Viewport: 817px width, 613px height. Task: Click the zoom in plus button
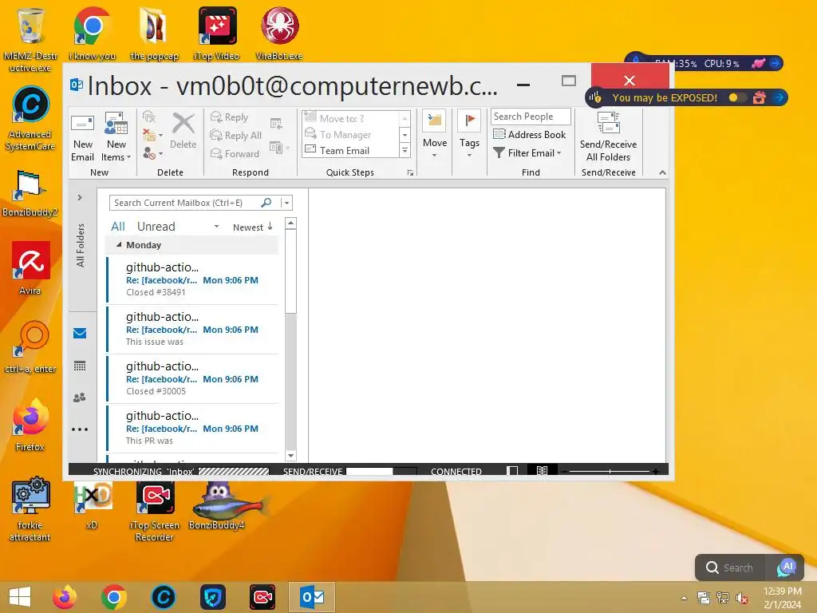[656, 471]
